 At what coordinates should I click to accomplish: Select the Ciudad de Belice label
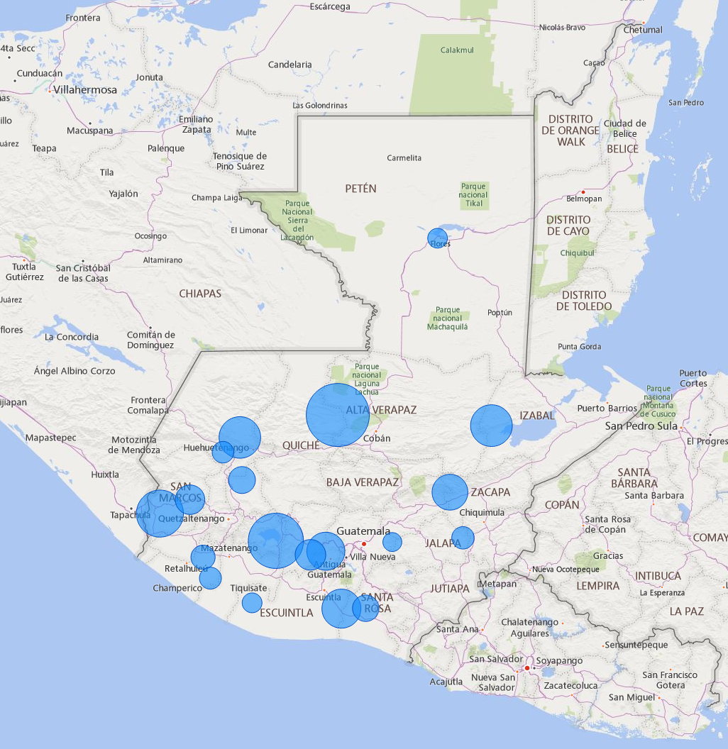624,128
